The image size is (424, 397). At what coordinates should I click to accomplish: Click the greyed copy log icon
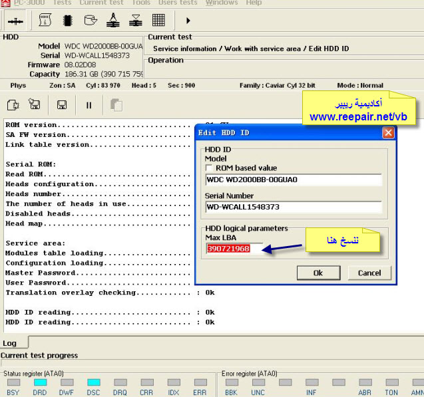tap(116, 105)
